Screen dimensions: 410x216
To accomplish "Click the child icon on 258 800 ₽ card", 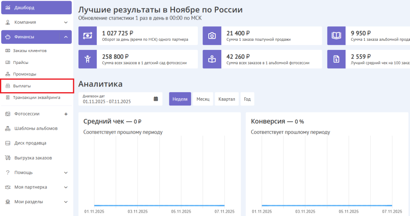I will coord(88,59).
